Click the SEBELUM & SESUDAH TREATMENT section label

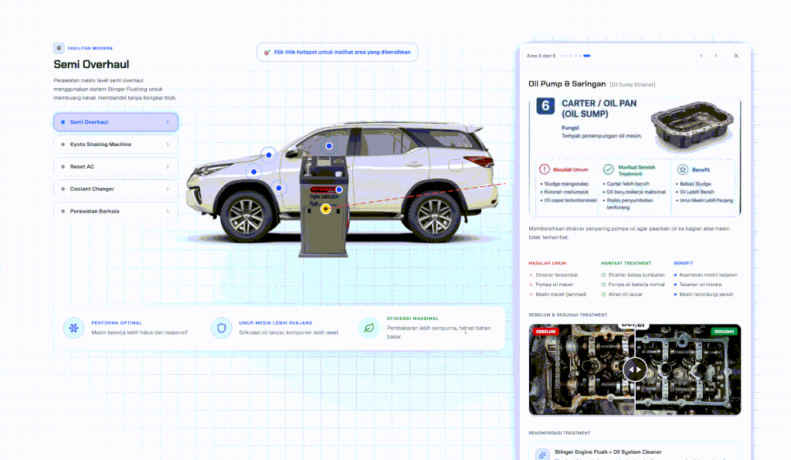pos(568,315)
